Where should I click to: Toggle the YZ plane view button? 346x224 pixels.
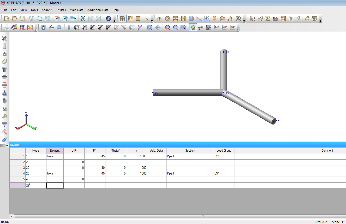216,27
